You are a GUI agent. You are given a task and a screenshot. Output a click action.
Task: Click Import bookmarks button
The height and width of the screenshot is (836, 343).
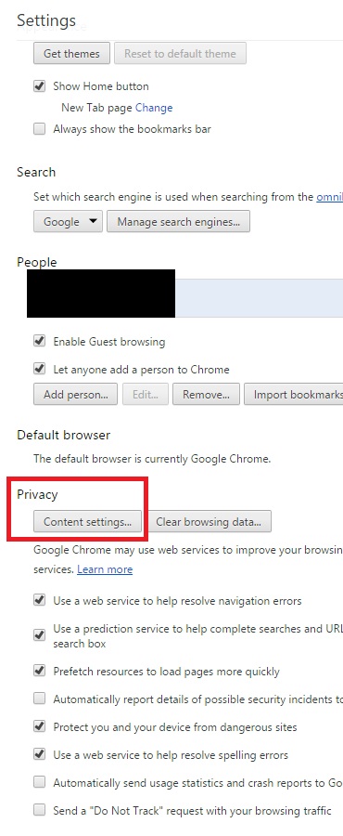tap(294, 395)
